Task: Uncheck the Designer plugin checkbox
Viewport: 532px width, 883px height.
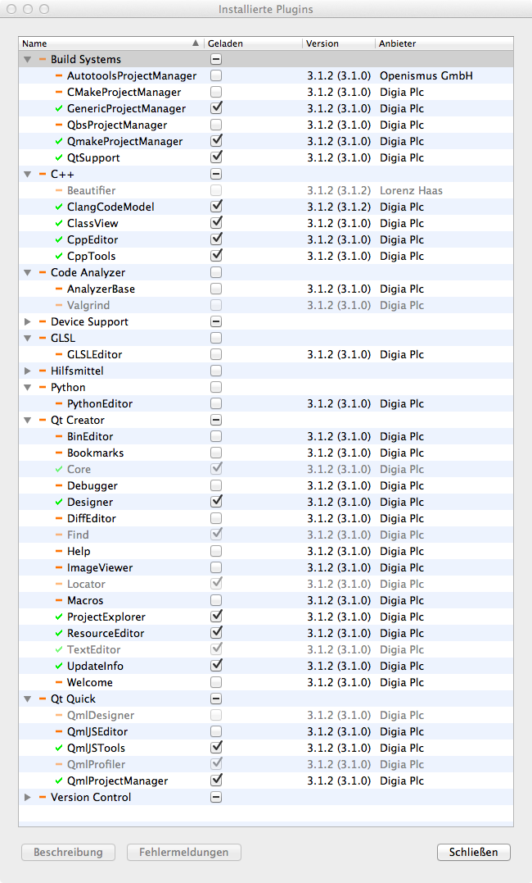Action: point(216,501)
